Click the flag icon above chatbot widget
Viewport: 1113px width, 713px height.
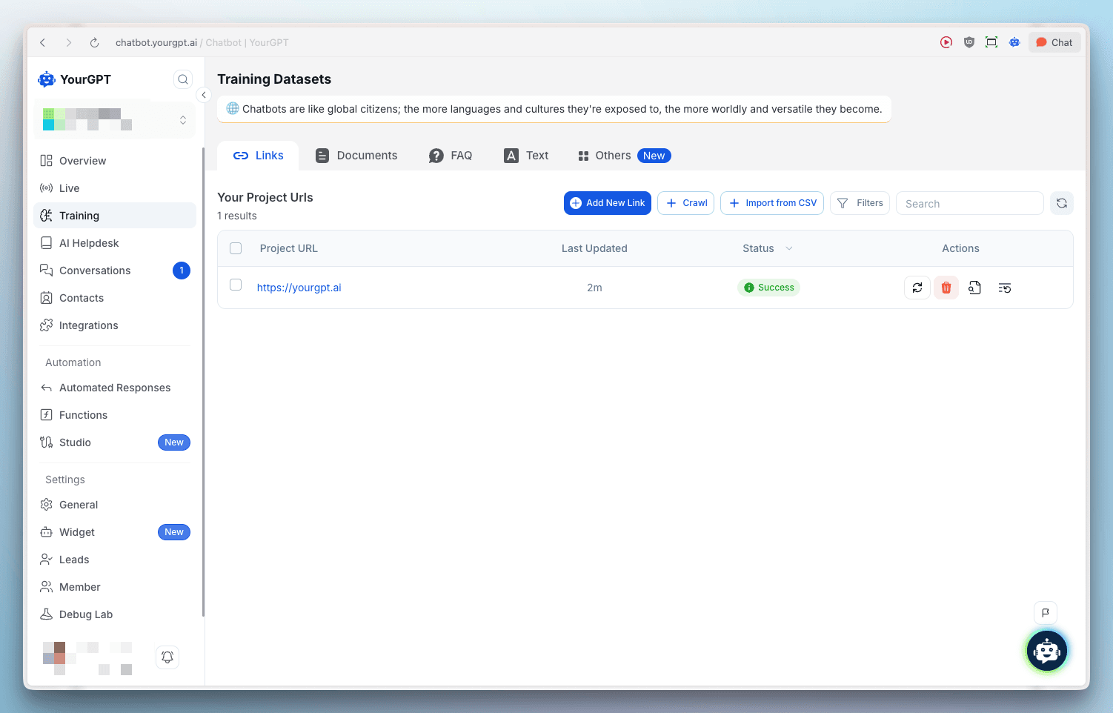coord(1046,612)
